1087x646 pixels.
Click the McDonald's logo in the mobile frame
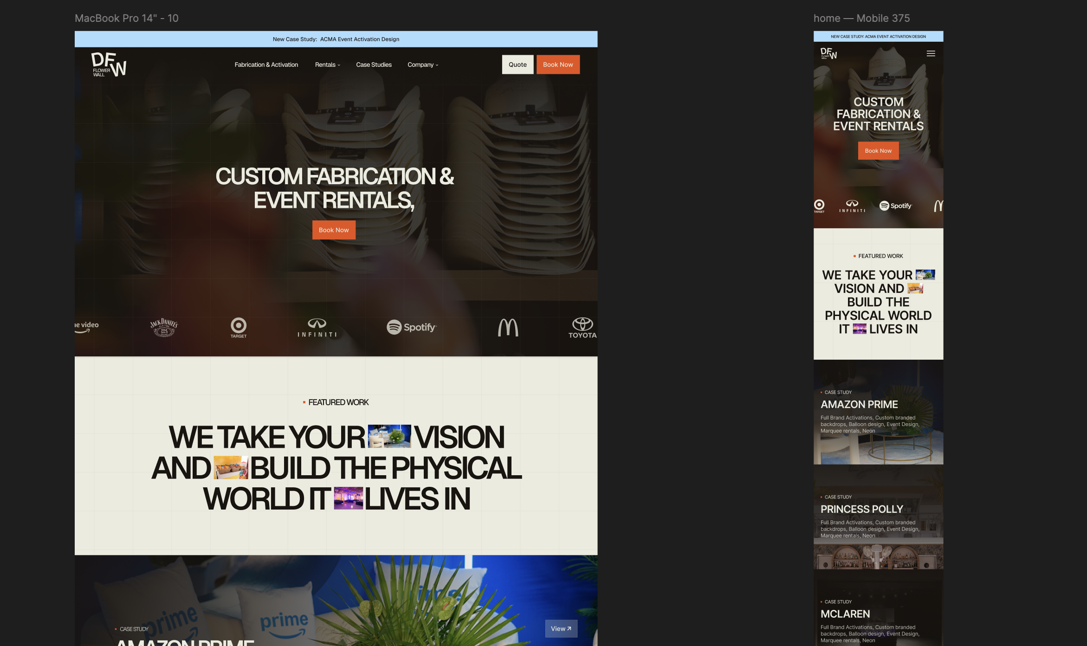(938, 206)
